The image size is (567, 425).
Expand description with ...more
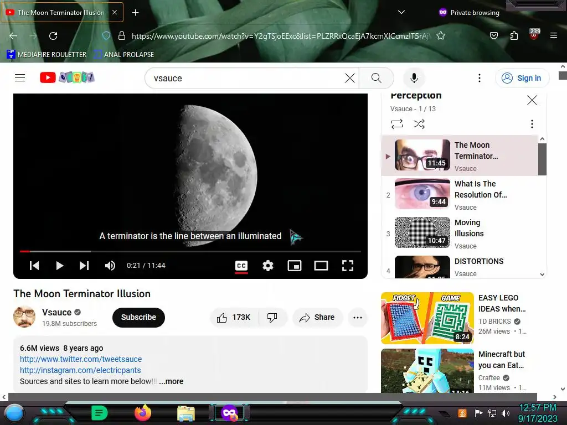point(171,381)
